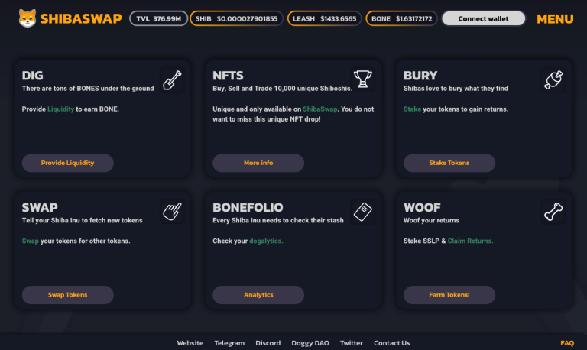Image resolution: width=587 pixels, height=350 pixels.
Task: Open the Doggy DAO footer link
Action: [x=310, y=343]
